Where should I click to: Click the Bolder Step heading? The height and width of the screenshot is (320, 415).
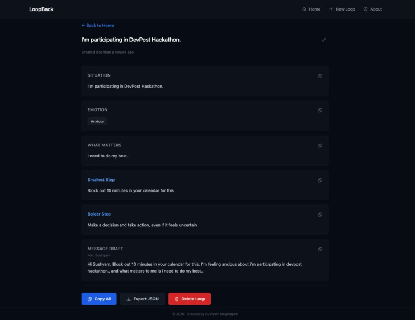tap(99, 214)
